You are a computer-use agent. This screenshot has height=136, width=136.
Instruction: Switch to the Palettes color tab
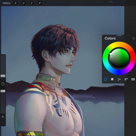(133, 79)
